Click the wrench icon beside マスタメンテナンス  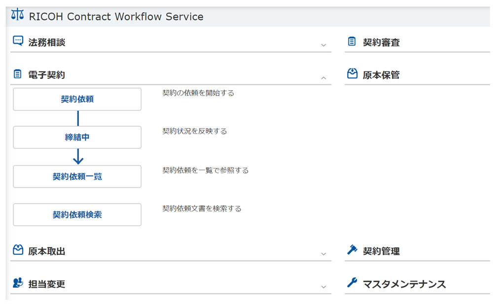point(352,283)
